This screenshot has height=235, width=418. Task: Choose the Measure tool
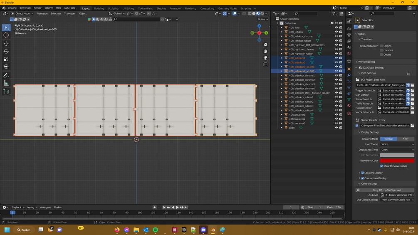point(6,83)
